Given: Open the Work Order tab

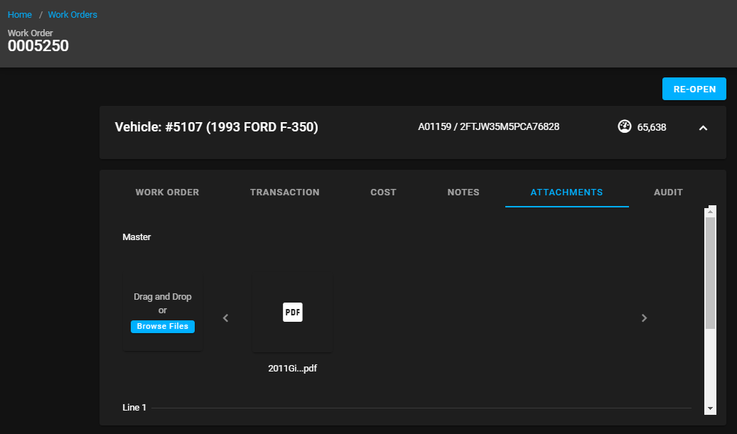Looking at the screenshot, I should [x=167, y=192].
